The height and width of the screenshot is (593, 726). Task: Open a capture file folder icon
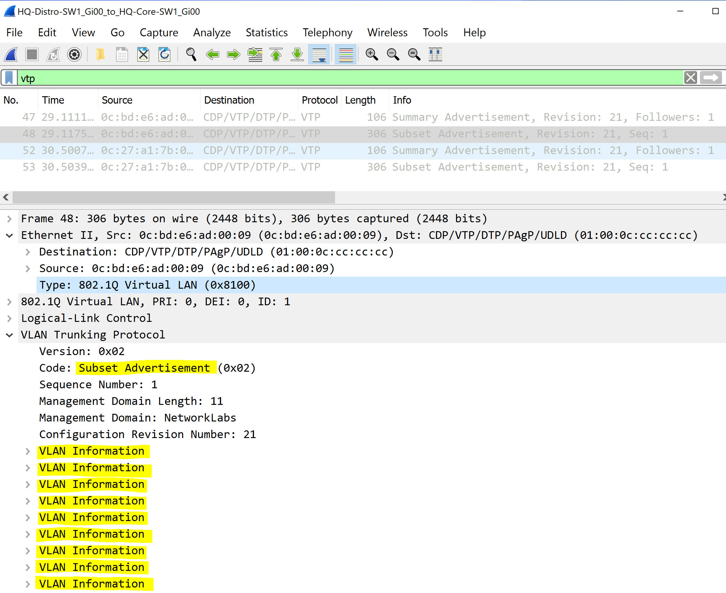(100, 54)
